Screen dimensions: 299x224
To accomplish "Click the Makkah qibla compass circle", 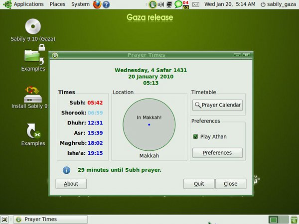I will pyautogui.click(x=149, y=124).
